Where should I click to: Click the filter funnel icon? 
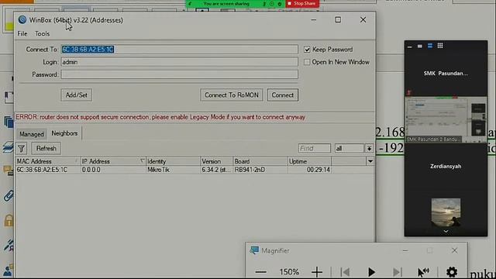(x=22, y=148)
